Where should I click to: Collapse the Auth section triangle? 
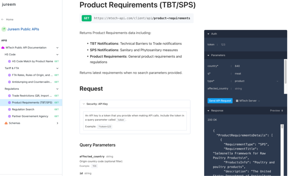coord(208,34)
